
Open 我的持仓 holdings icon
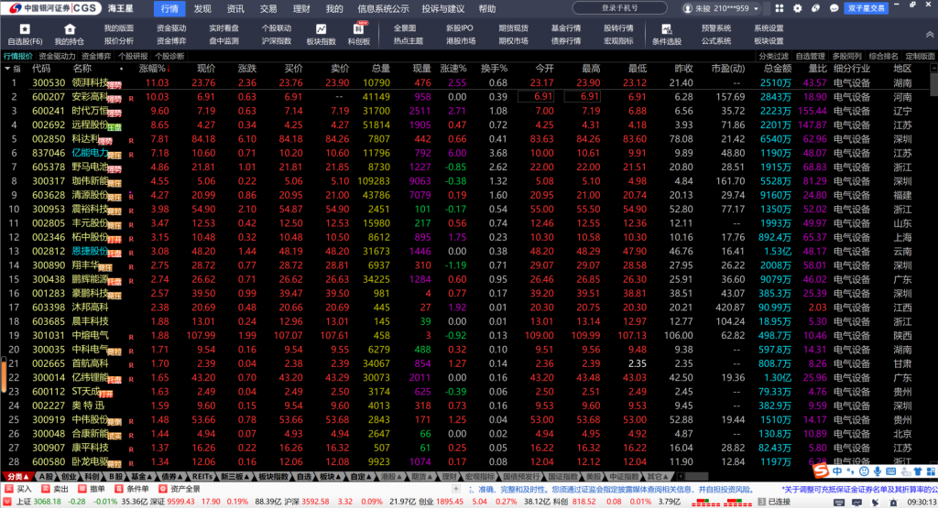click(69, 35)
